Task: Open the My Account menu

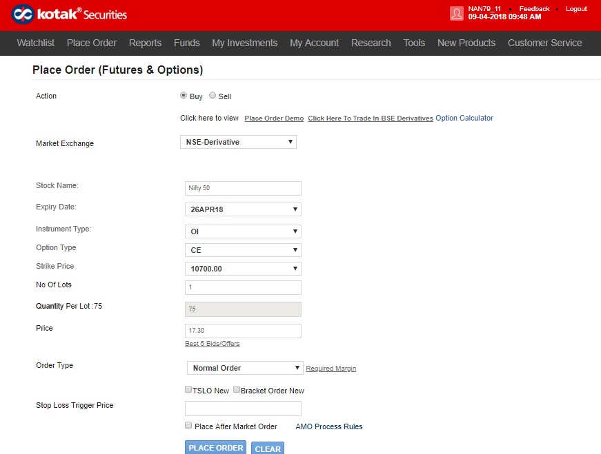Action: pyautogui.click(x=314, y=43)
